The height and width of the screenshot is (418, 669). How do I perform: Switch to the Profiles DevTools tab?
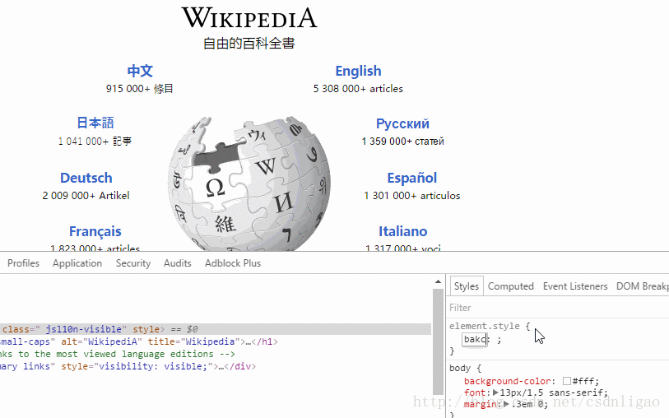24,263
